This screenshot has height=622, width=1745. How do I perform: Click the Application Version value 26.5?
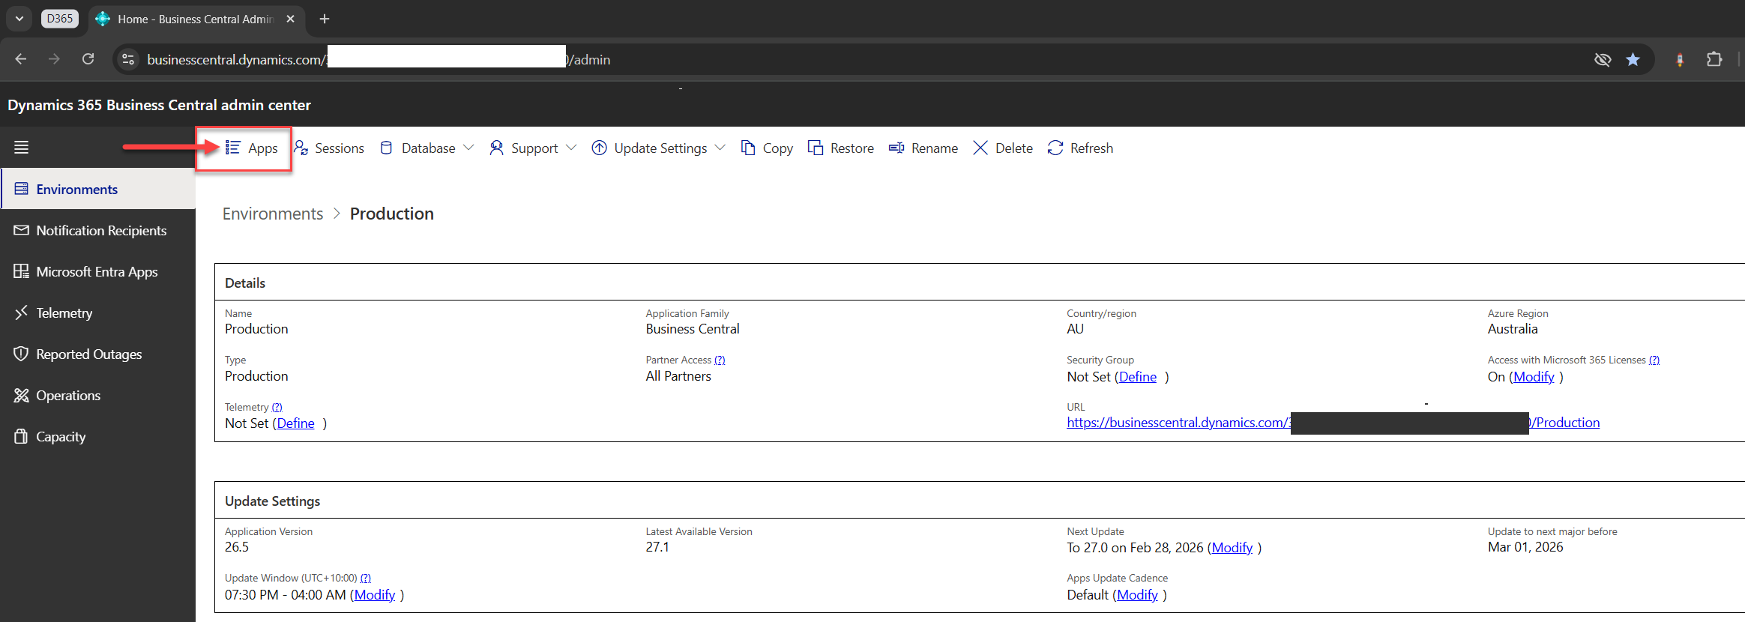(x=237, y=547)
